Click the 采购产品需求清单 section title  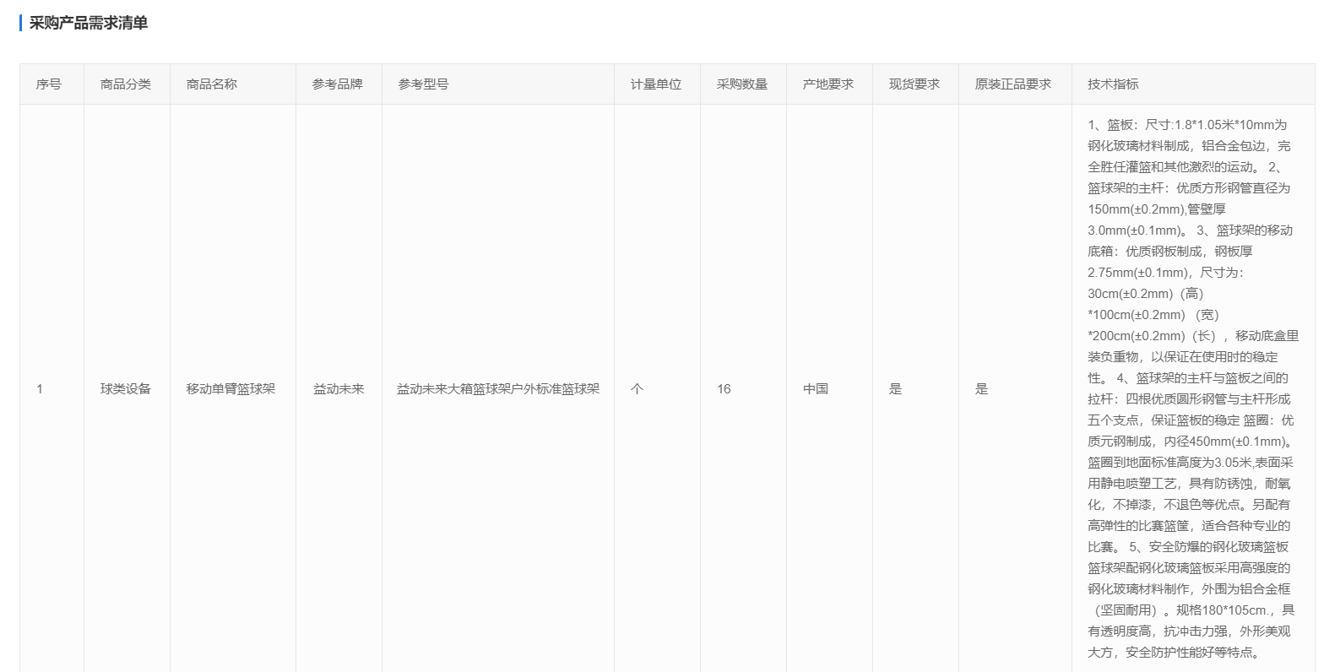89,23
